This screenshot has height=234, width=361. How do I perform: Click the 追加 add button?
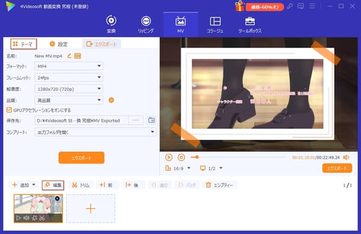coord(20,185)
